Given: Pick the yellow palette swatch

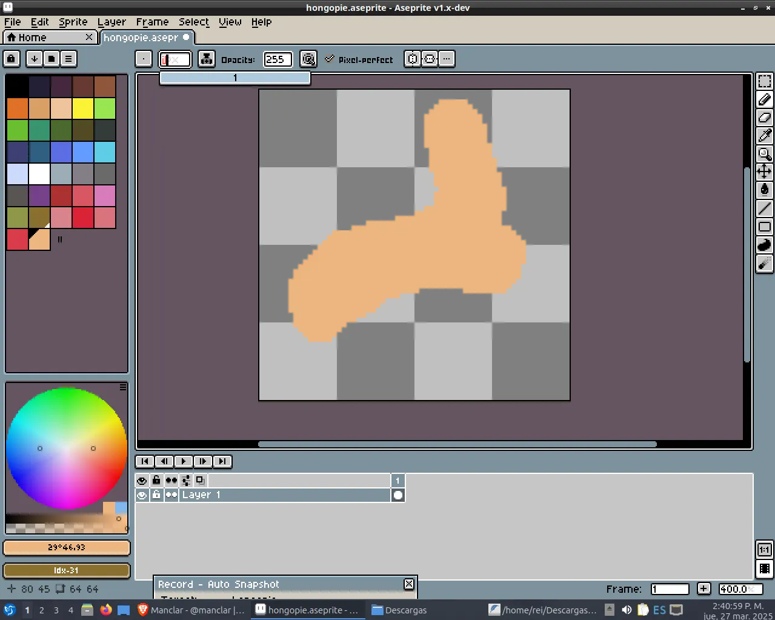Looking at the screenshot, I should 83,108.
